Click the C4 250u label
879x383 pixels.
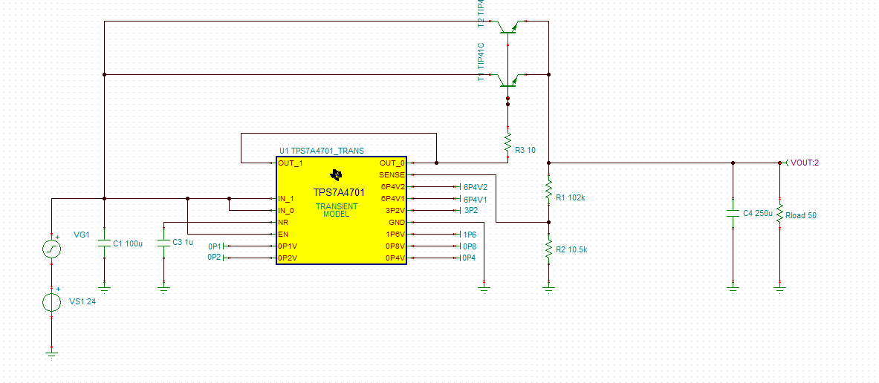758,213
